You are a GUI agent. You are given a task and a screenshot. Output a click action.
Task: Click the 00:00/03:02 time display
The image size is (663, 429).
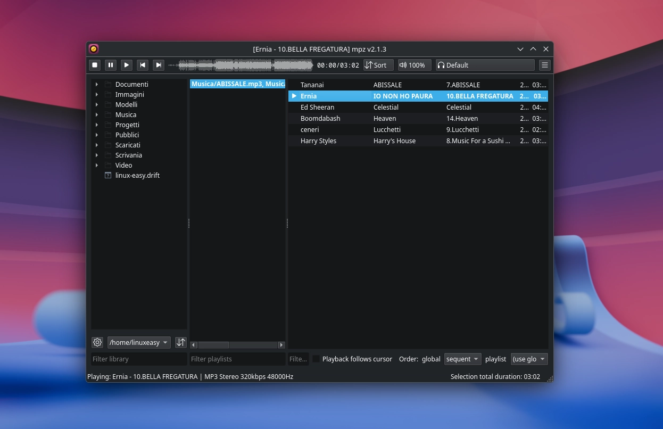pos(338,65)
